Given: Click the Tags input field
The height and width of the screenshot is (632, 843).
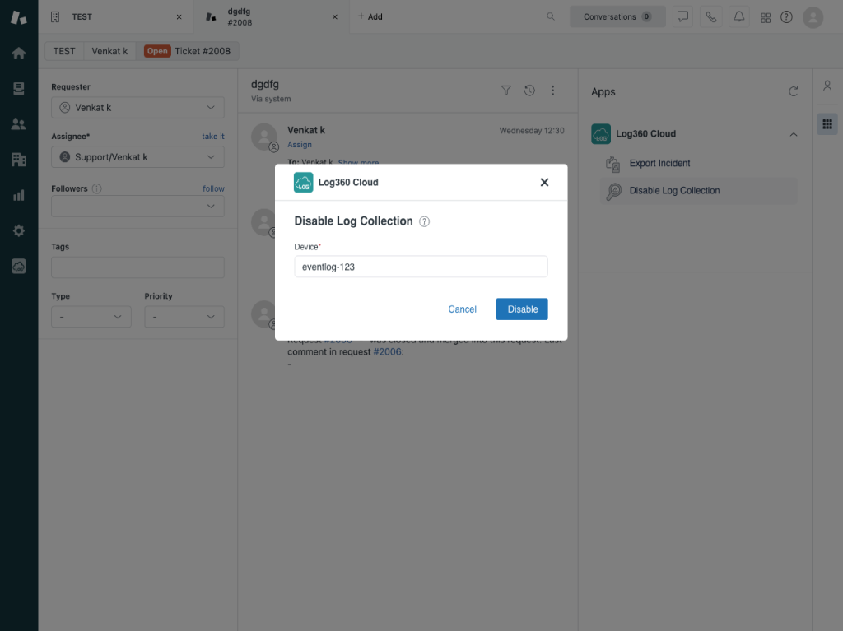Looking at the screenshot, I should click(x=137, y=267).
